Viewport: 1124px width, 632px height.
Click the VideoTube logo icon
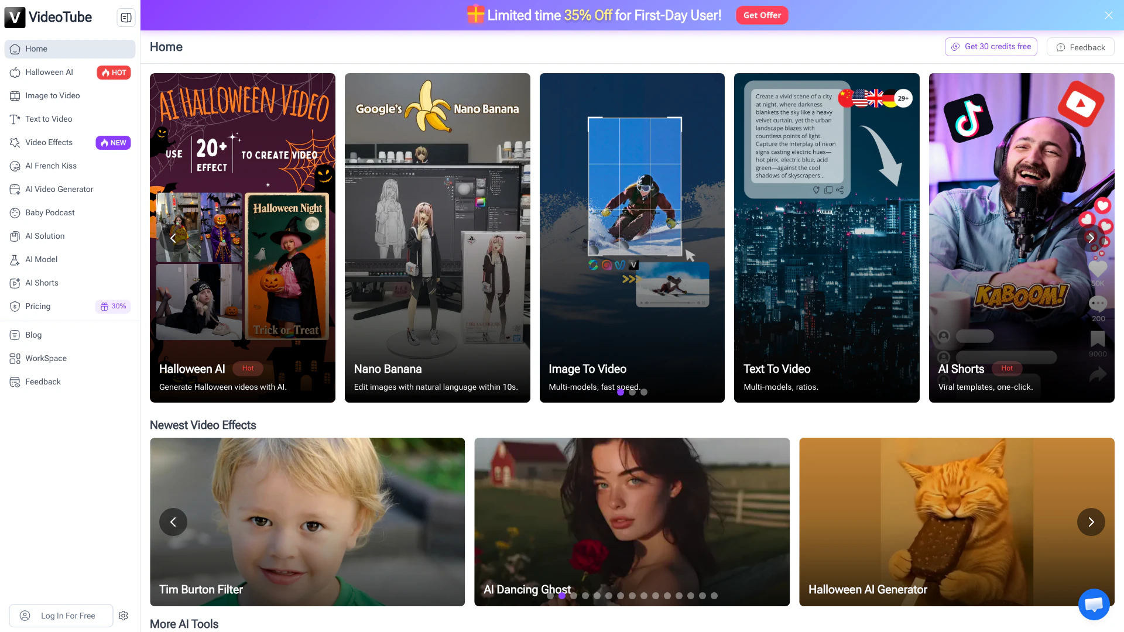[x=15, y=18]
